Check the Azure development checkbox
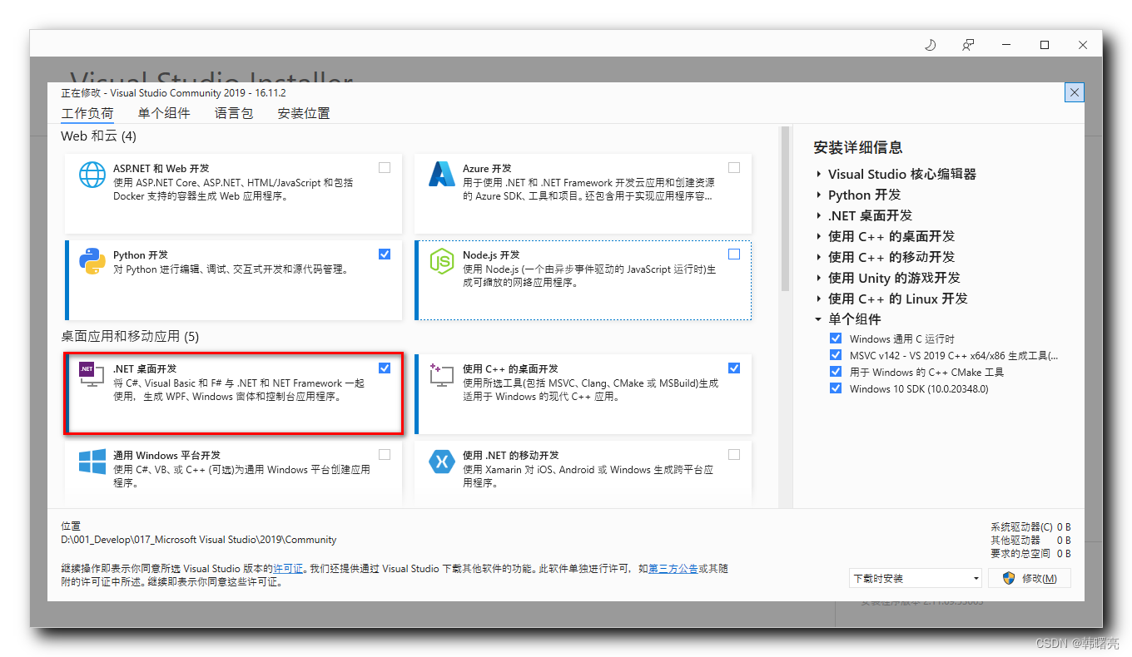1132x657 pixels. [734, 167]
